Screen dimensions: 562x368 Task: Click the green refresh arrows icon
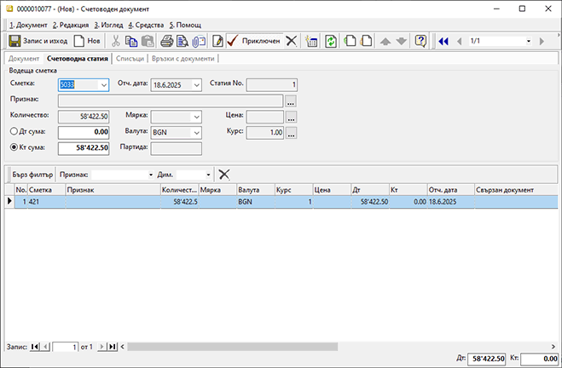[x=330, y=41]
